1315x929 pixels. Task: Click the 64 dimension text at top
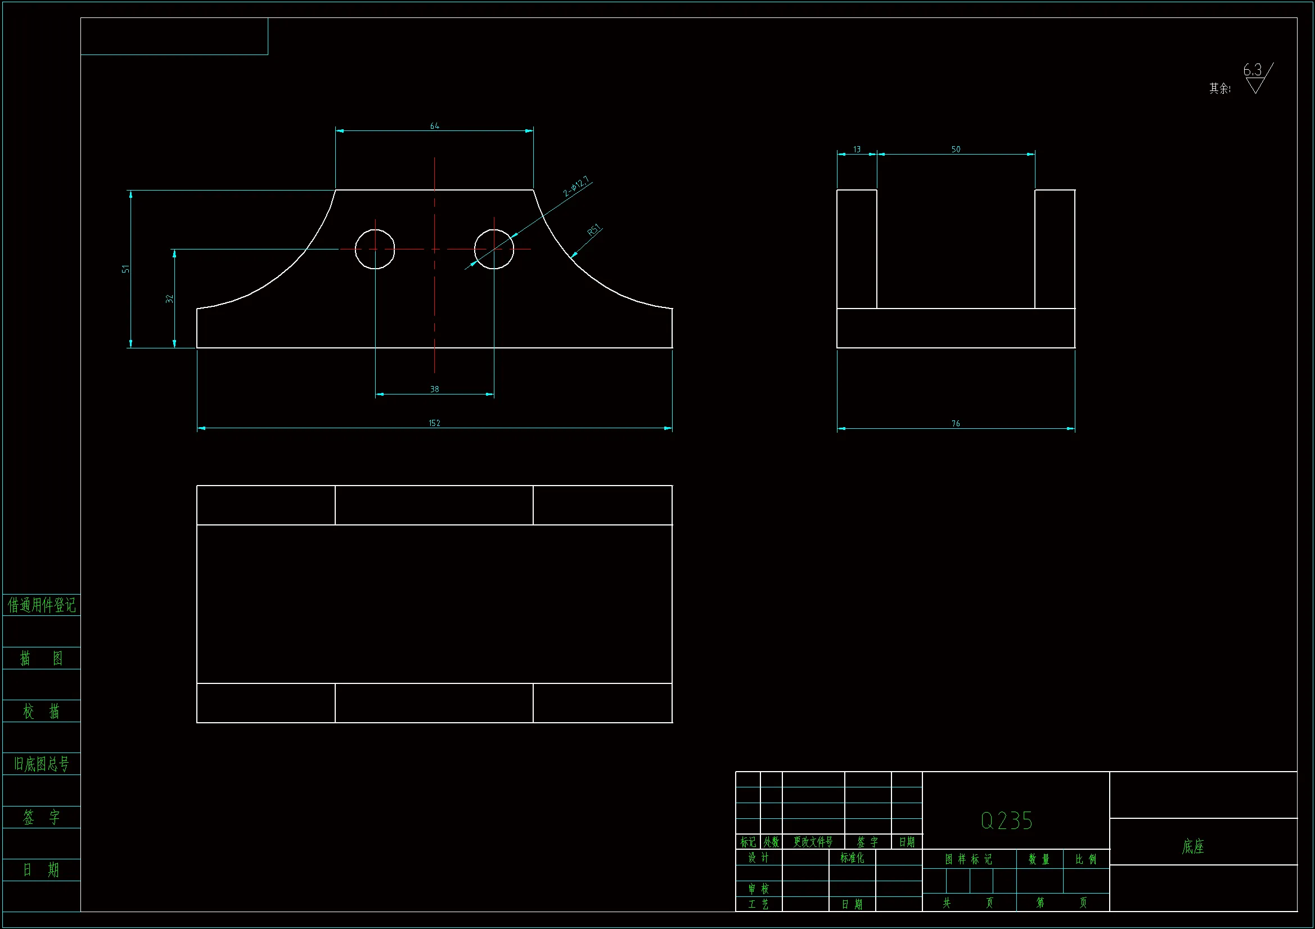click(x=435, y=126)
